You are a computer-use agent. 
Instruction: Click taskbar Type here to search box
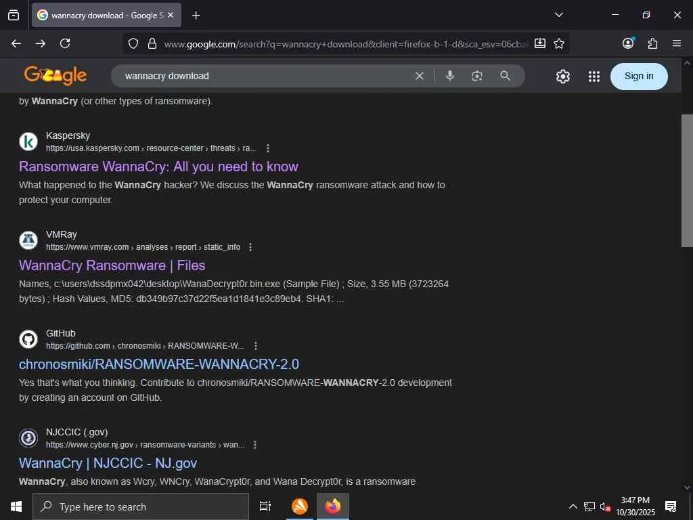point(141,506)
